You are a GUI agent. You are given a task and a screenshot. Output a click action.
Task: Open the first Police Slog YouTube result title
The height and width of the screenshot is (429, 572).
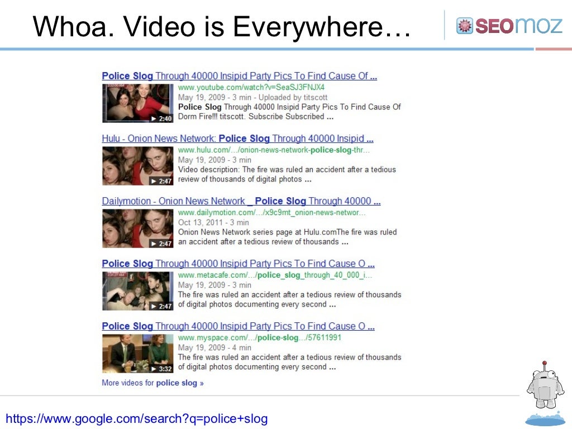tap(239, 76)
